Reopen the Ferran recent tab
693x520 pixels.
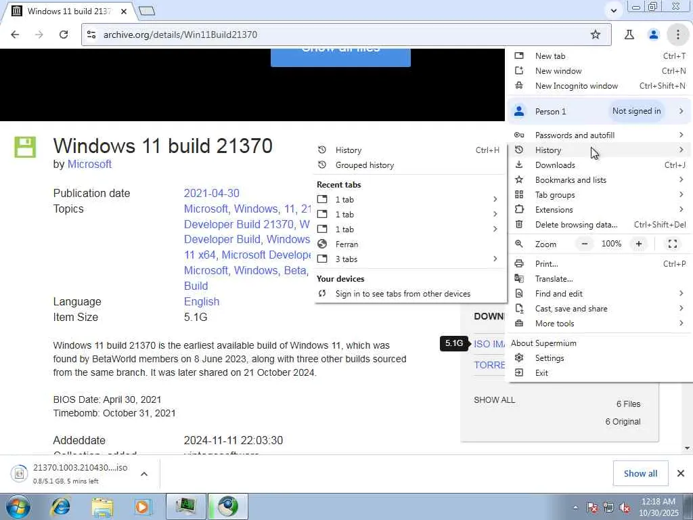coord(410,244)
